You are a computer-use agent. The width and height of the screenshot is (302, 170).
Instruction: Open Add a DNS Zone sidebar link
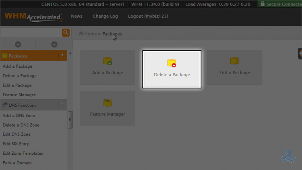point(19,116)
